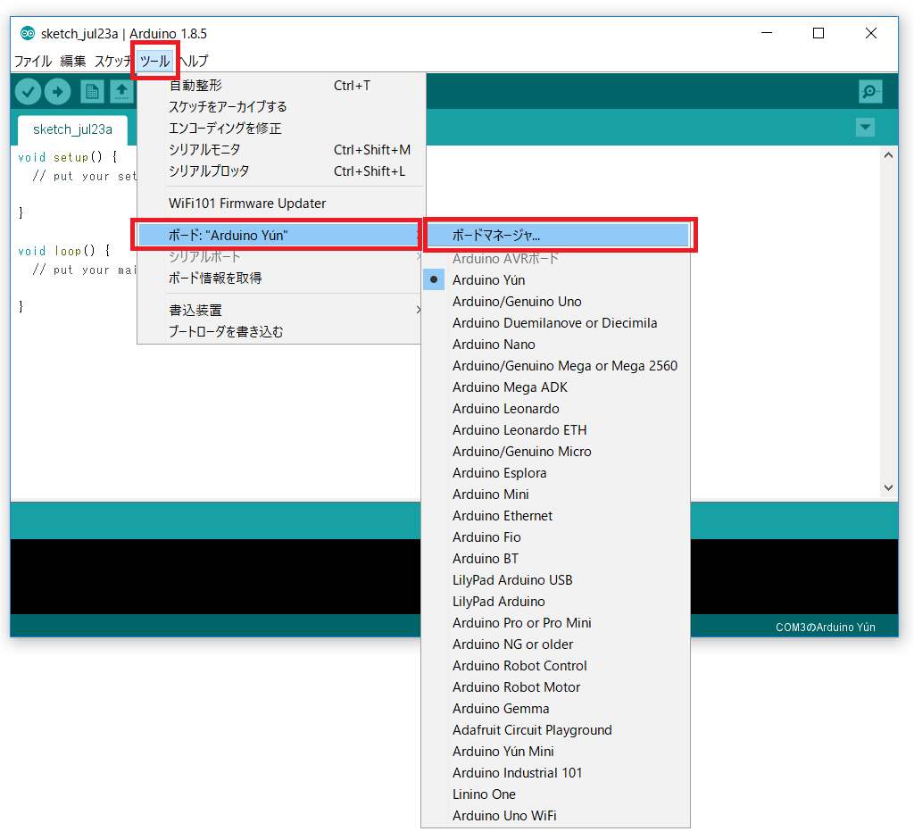Screen dimensions: 914x840
Task: Open the sketch tab dropdown arrow
Action: pos(864,128)
